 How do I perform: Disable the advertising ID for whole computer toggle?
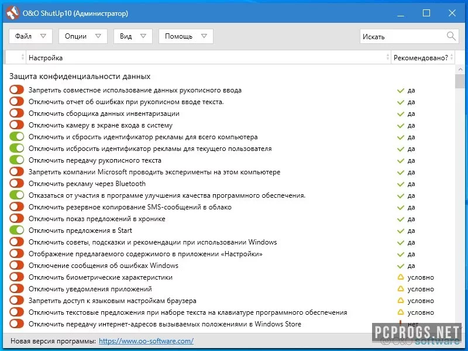16,137
